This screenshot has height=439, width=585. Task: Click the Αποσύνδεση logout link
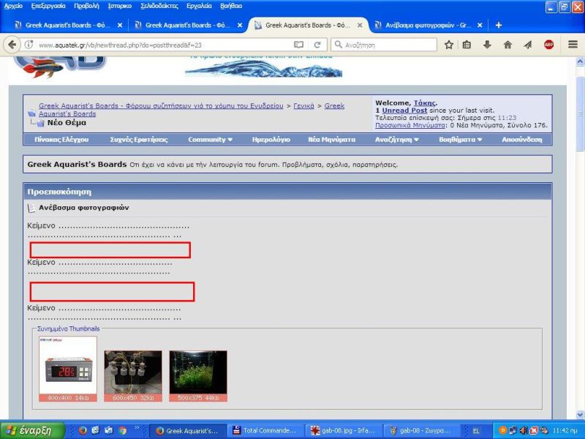click(522, 139)
